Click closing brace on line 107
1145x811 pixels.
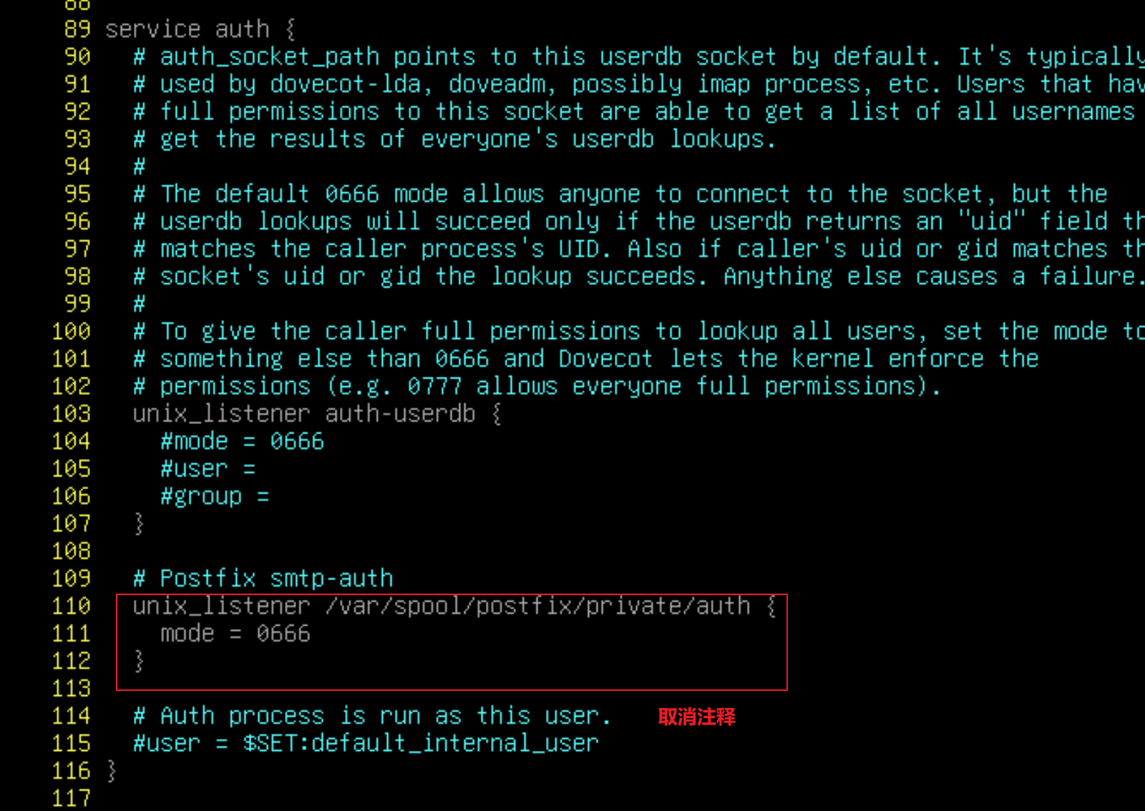click(139, 524)
